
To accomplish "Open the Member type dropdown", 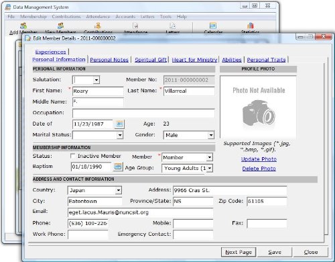I will [x=209, y=157].
